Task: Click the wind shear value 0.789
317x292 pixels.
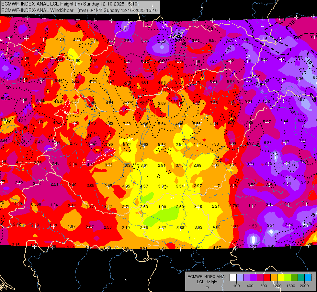Action: click(x=234, y=206)
